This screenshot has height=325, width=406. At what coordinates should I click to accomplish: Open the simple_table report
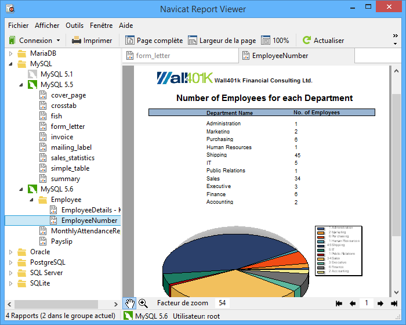[70, 168]
